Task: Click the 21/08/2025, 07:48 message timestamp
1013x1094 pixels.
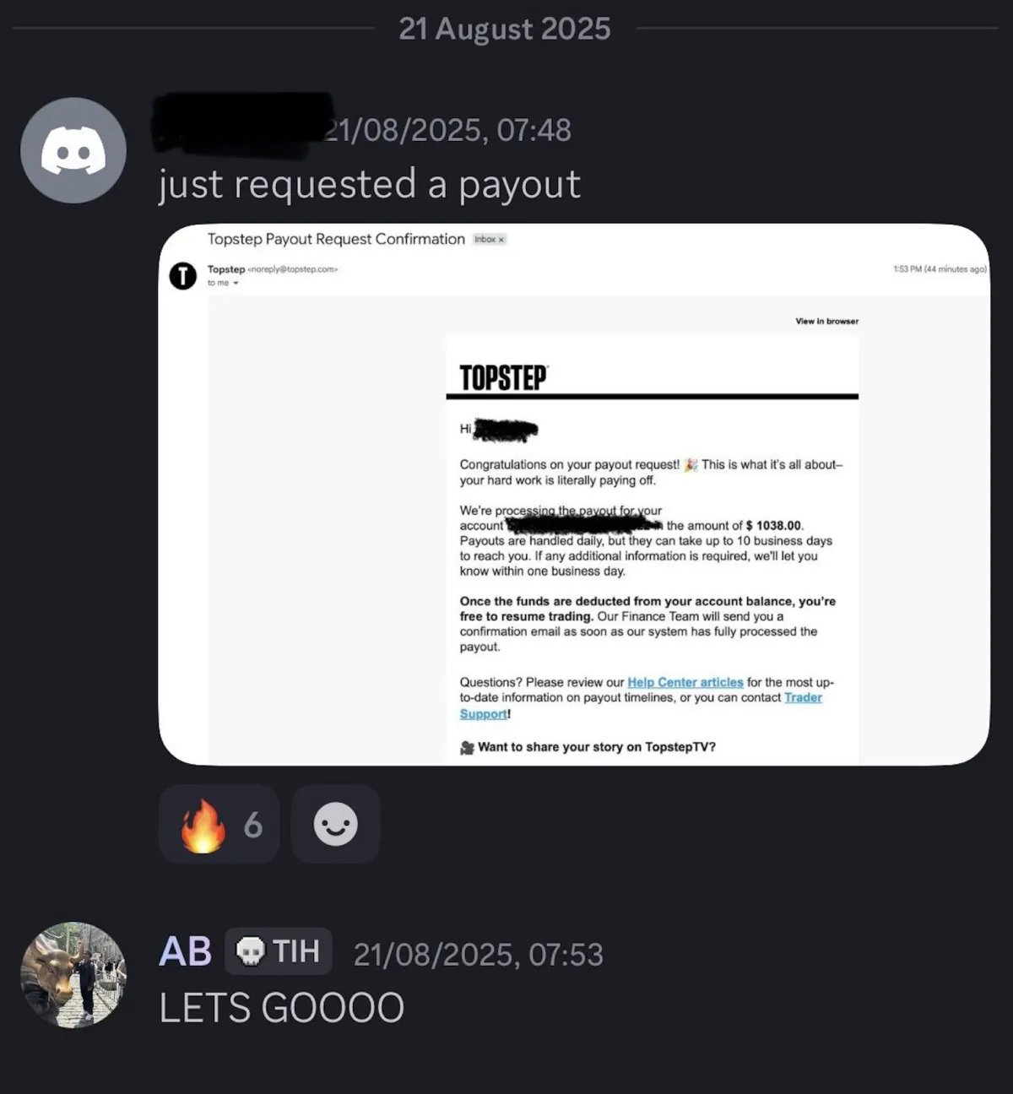Action: [x=449, y=130]
